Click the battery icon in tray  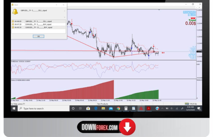click(x=167, y=108)
